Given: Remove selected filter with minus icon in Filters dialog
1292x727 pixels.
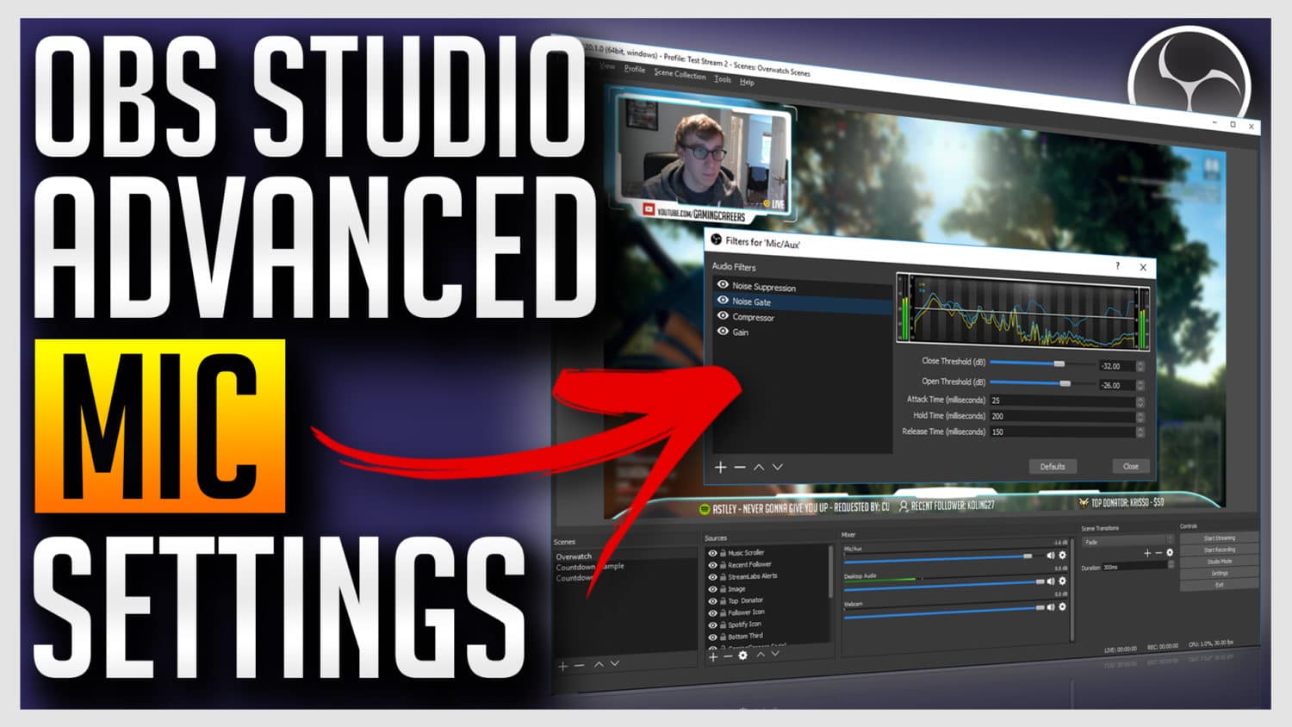Looking at the screenshot, I should point(740,467).
